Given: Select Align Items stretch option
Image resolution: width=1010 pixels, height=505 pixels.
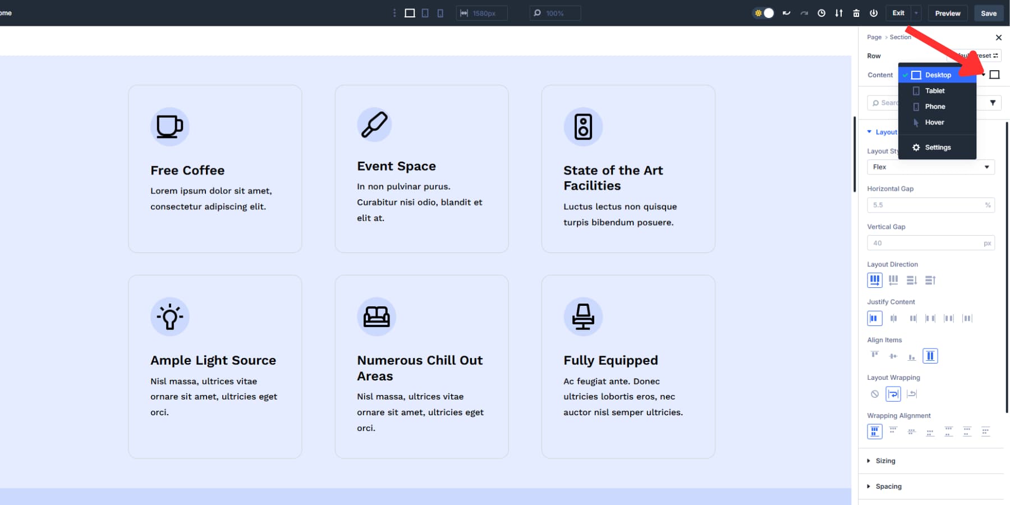Looking at the screenshot, I should coord(930,355).
